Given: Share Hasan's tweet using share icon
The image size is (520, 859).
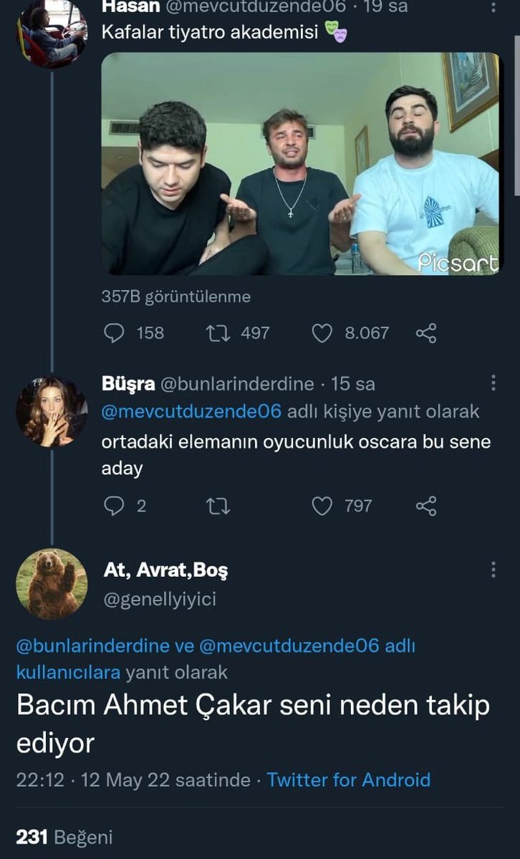Looking at the screenshot, I should pyautogui.click(x=426, y=333).
